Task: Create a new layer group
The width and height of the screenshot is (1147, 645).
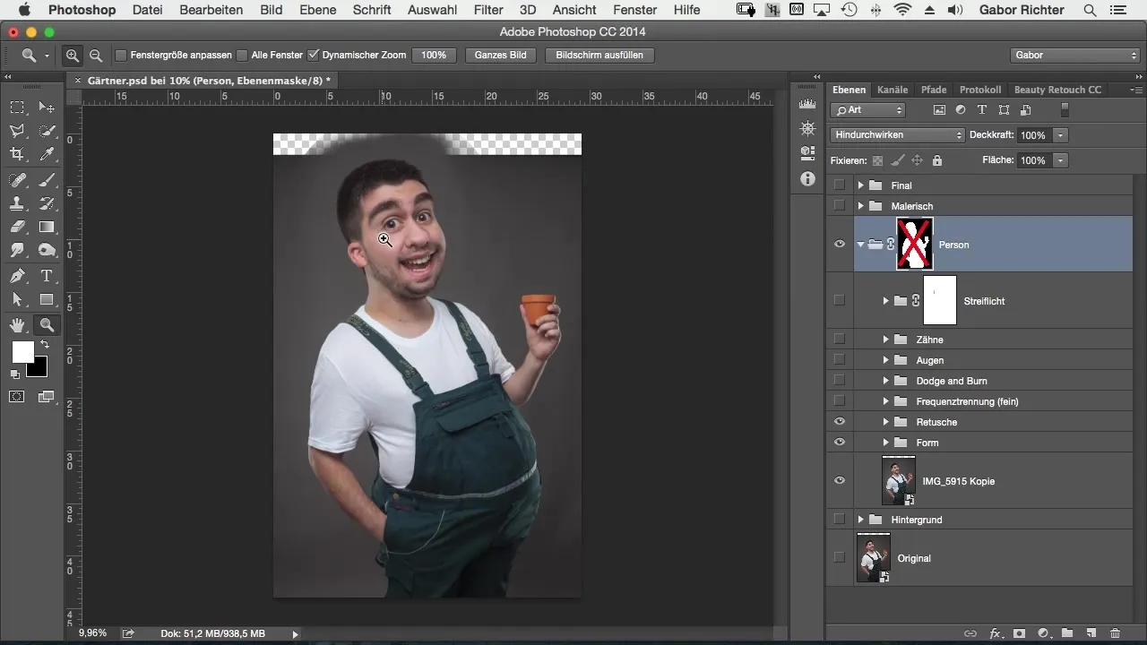Action: click(x=1067, y=632)
